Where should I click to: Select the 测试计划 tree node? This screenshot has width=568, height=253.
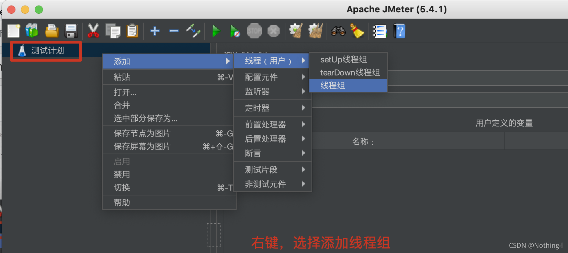[x=47, y=51]
